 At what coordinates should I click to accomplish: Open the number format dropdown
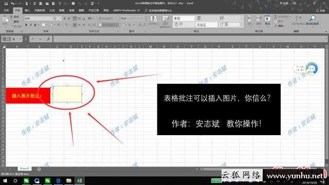[x=145, y=18]
